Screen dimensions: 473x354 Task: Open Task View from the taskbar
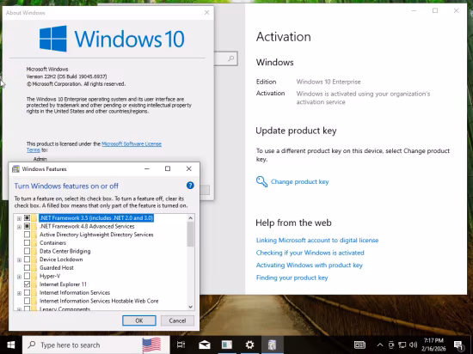point(181,345)
